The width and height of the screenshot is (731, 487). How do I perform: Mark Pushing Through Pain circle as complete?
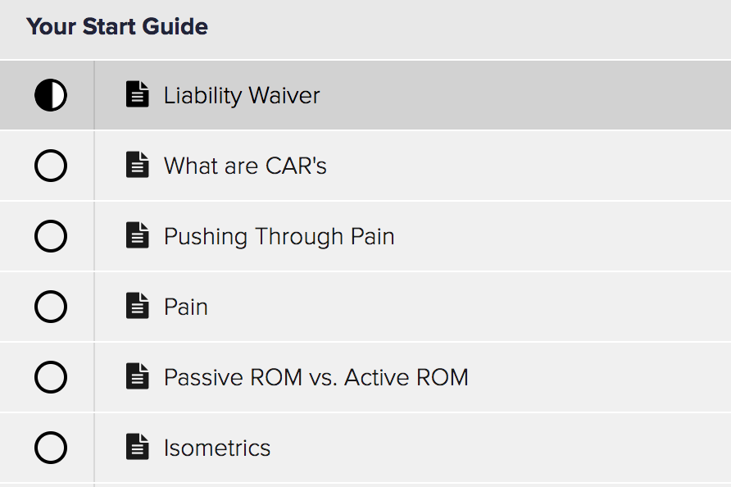click(x=51, y=236)
